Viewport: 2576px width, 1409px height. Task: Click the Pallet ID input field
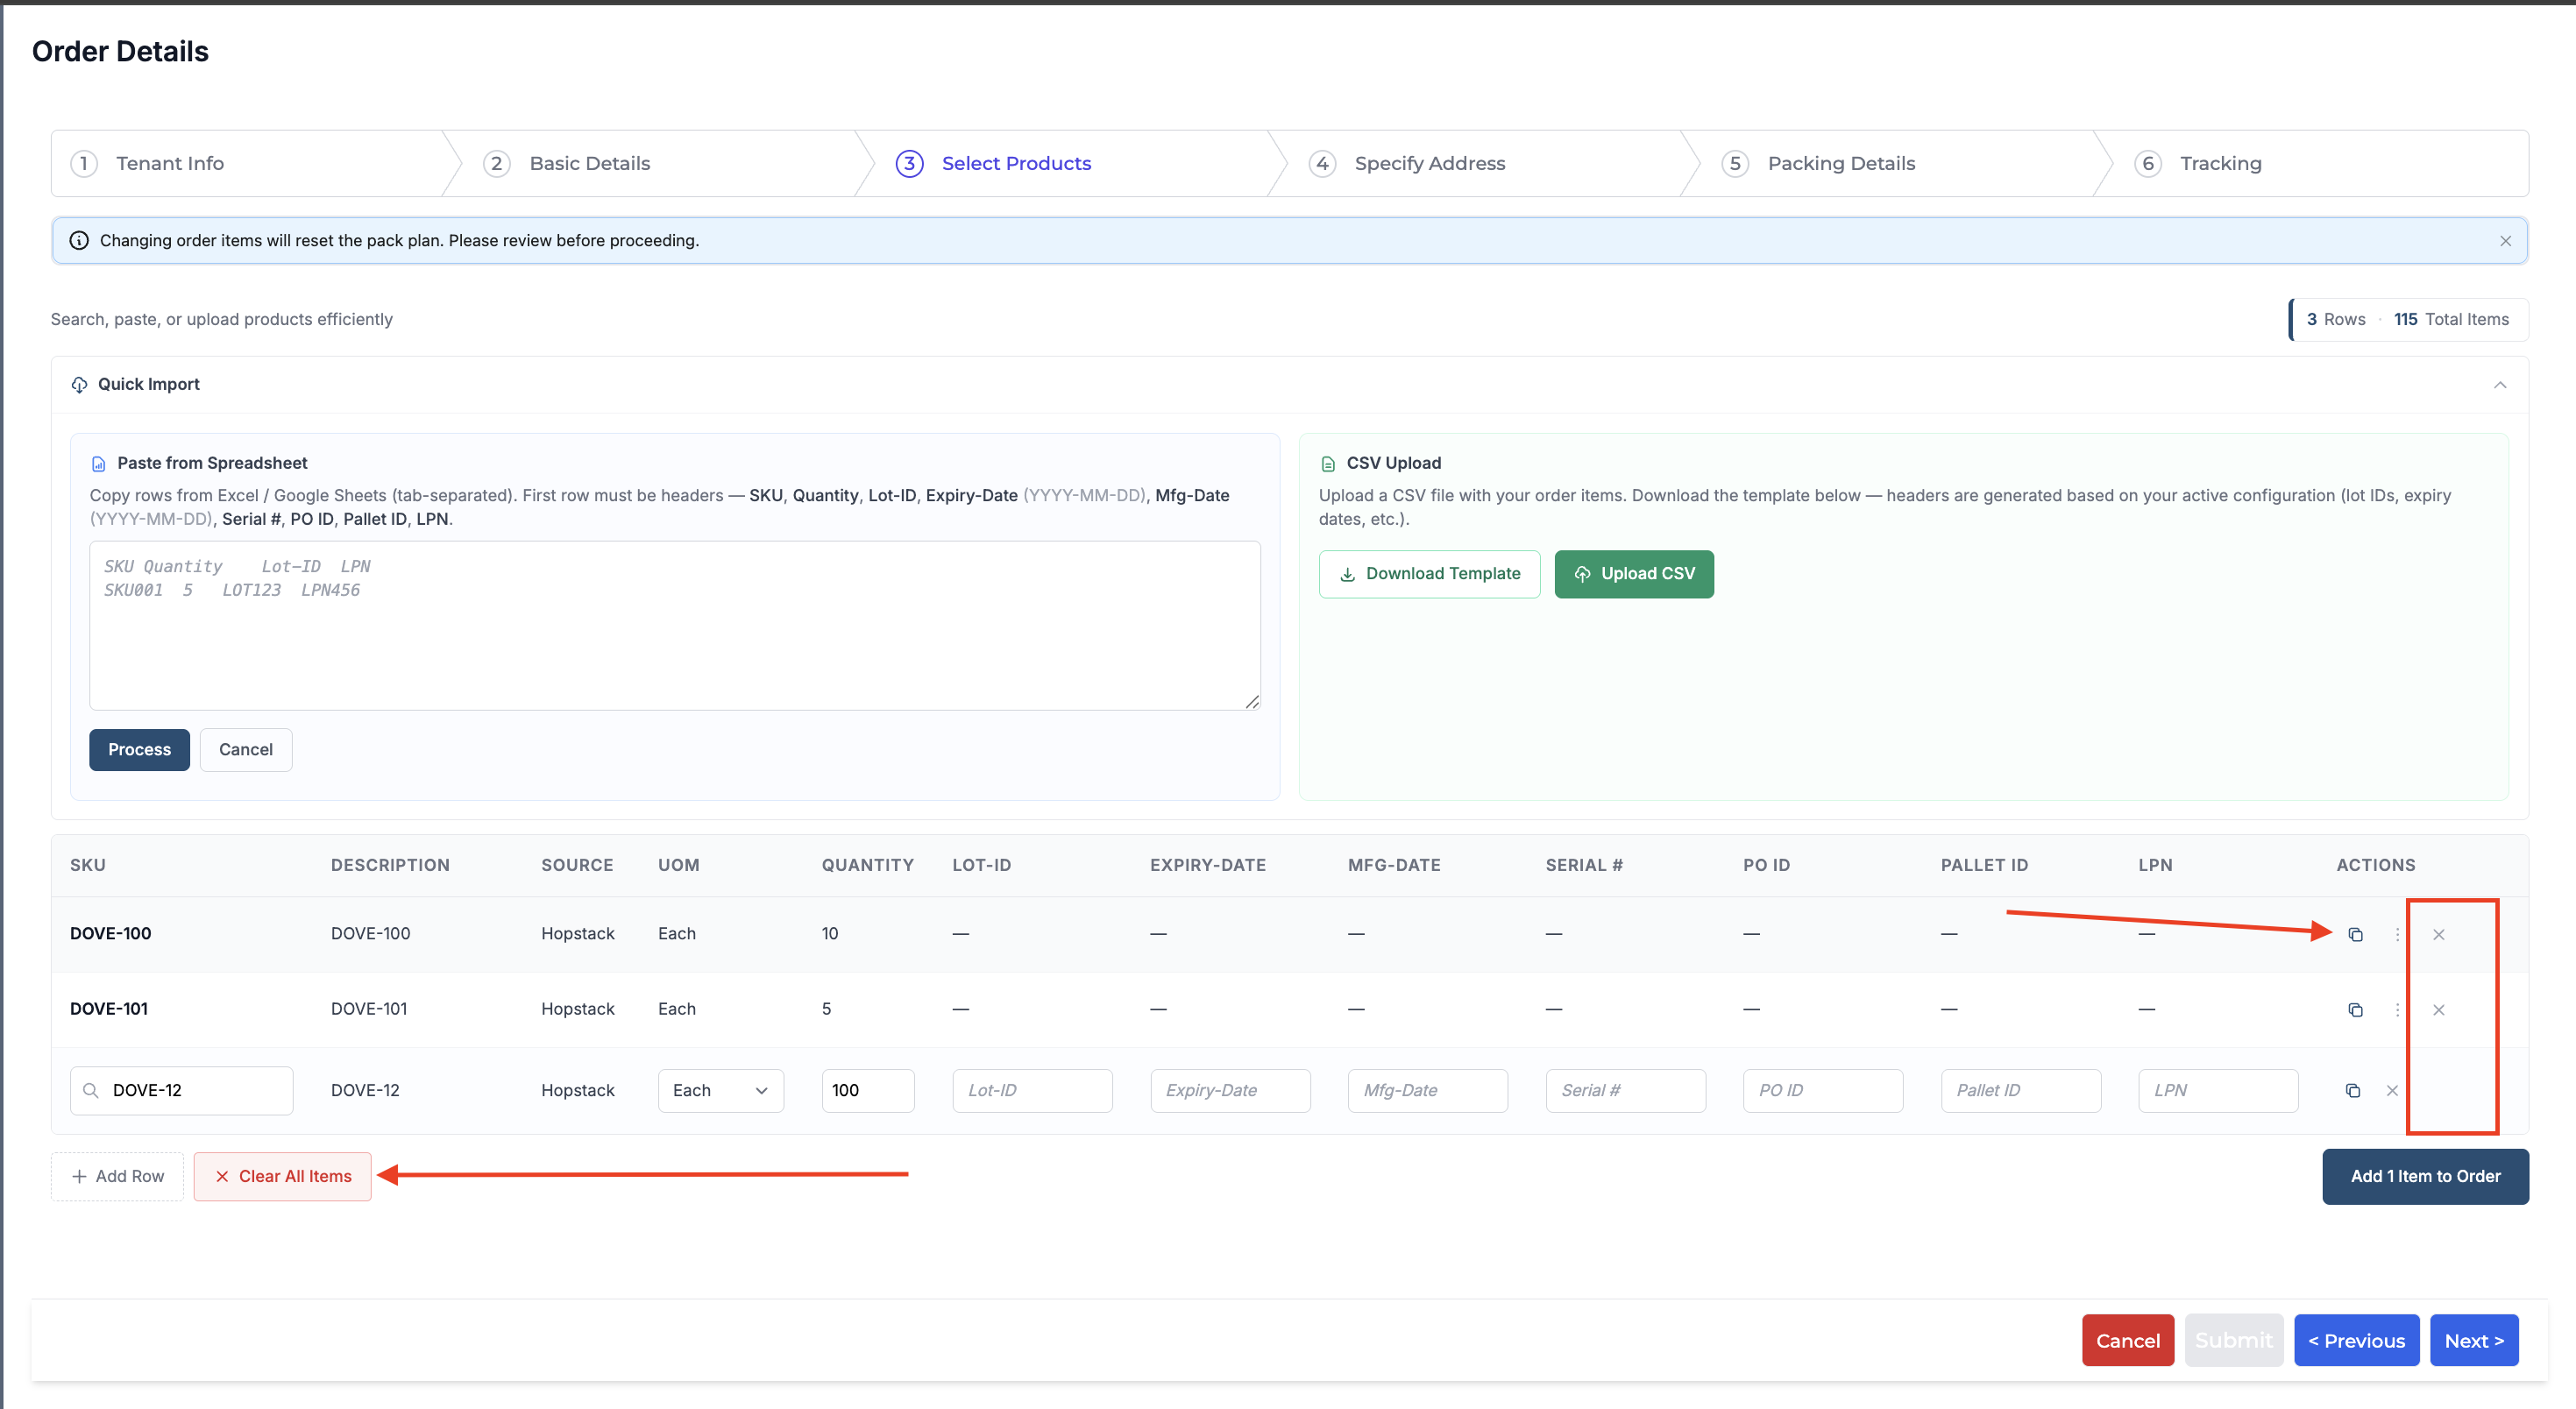2020,1090
